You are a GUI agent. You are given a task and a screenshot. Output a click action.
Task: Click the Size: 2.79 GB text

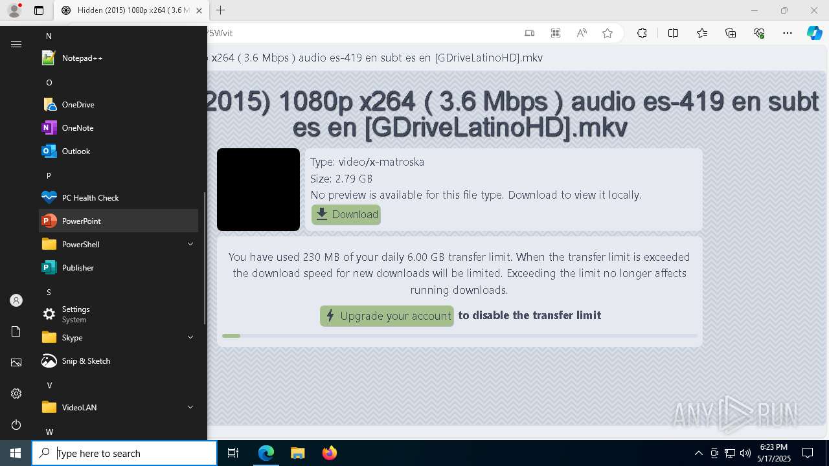tap(341, 179)
